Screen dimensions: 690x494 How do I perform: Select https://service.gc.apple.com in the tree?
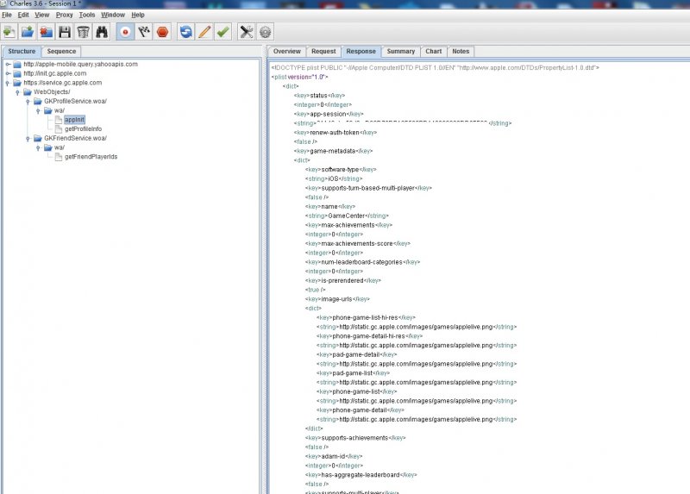(x=62, y=83)
